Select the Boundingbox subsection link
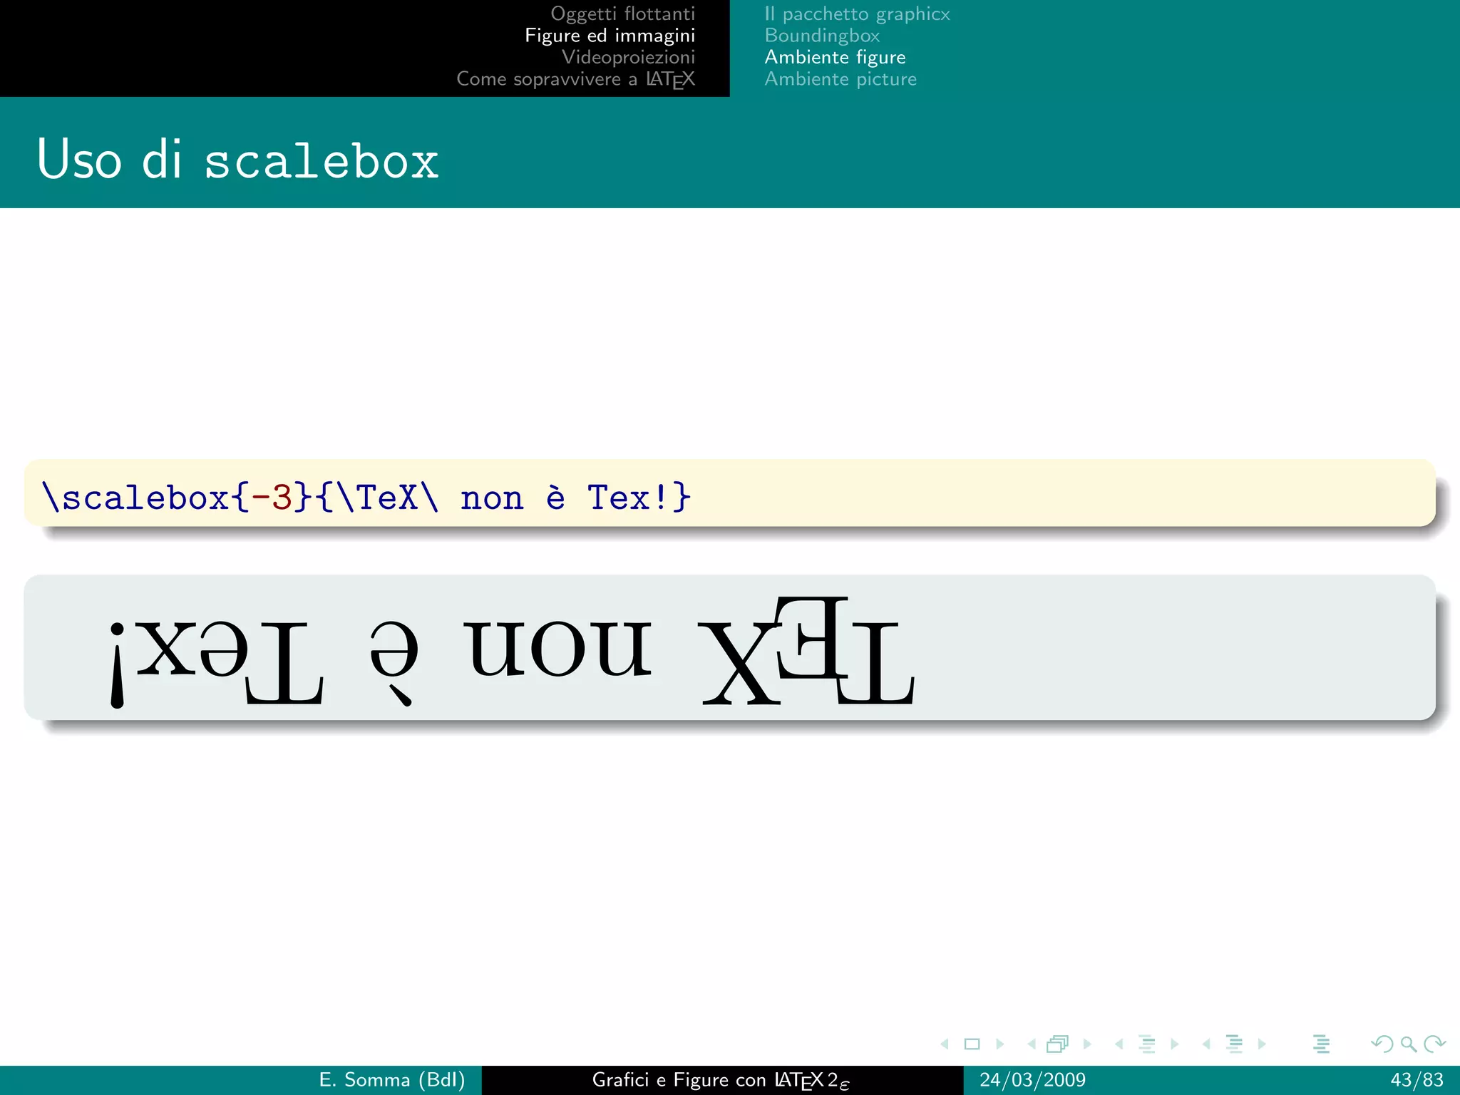The height and width of the screenshot is (1095, 1460). pos(822,36)
